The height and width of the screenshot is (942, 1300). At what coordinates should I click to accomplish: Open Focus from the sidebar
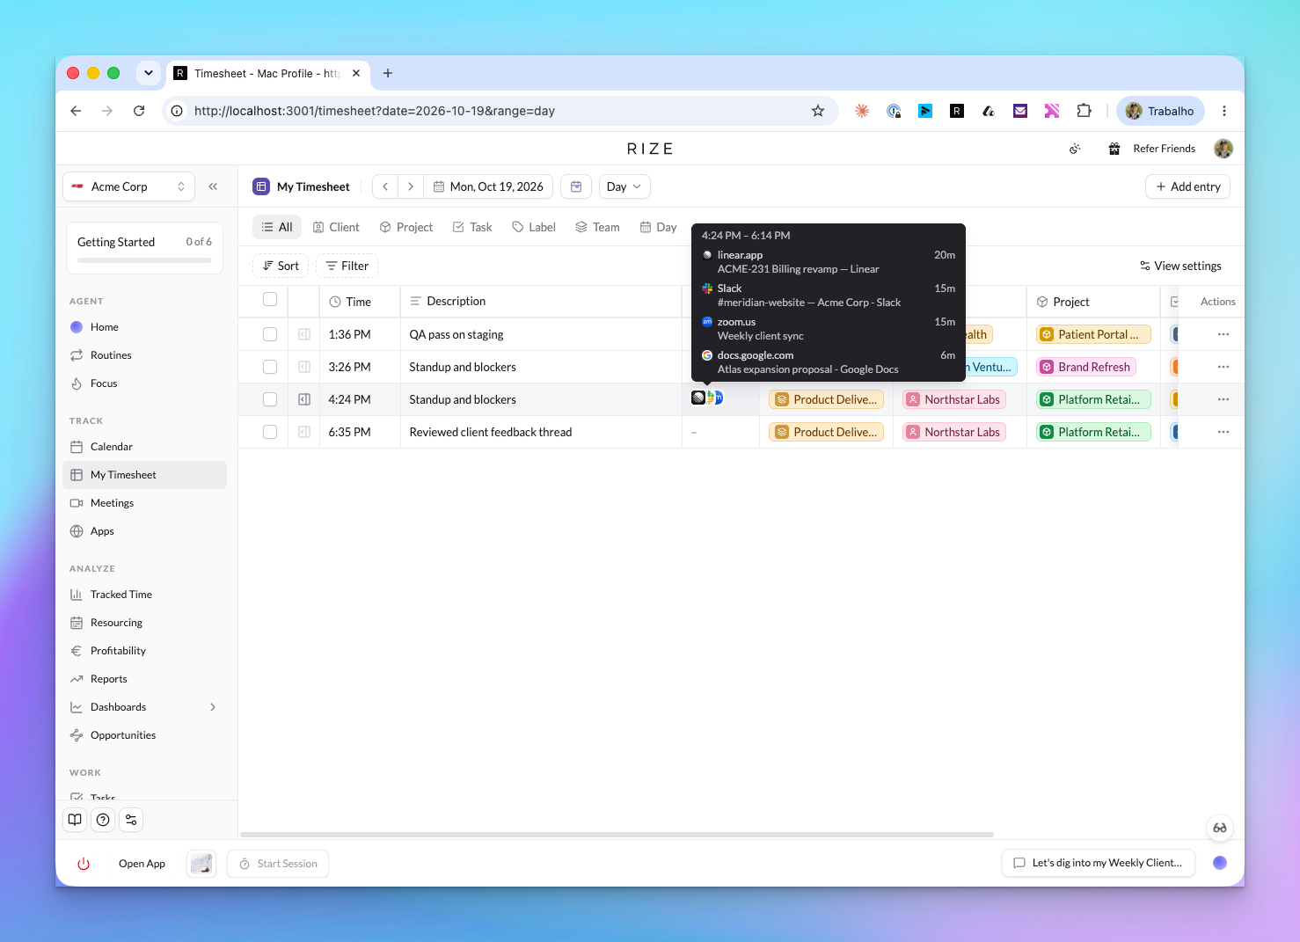pyautogui.click(x=144, y=383)
